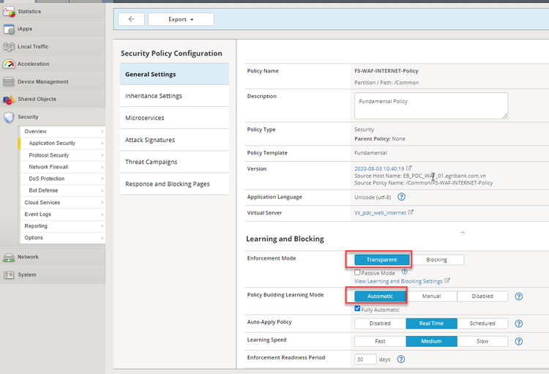The image size is (549, 374).
Task: Open the Attack Signatures tab
Action: (150, 140)
